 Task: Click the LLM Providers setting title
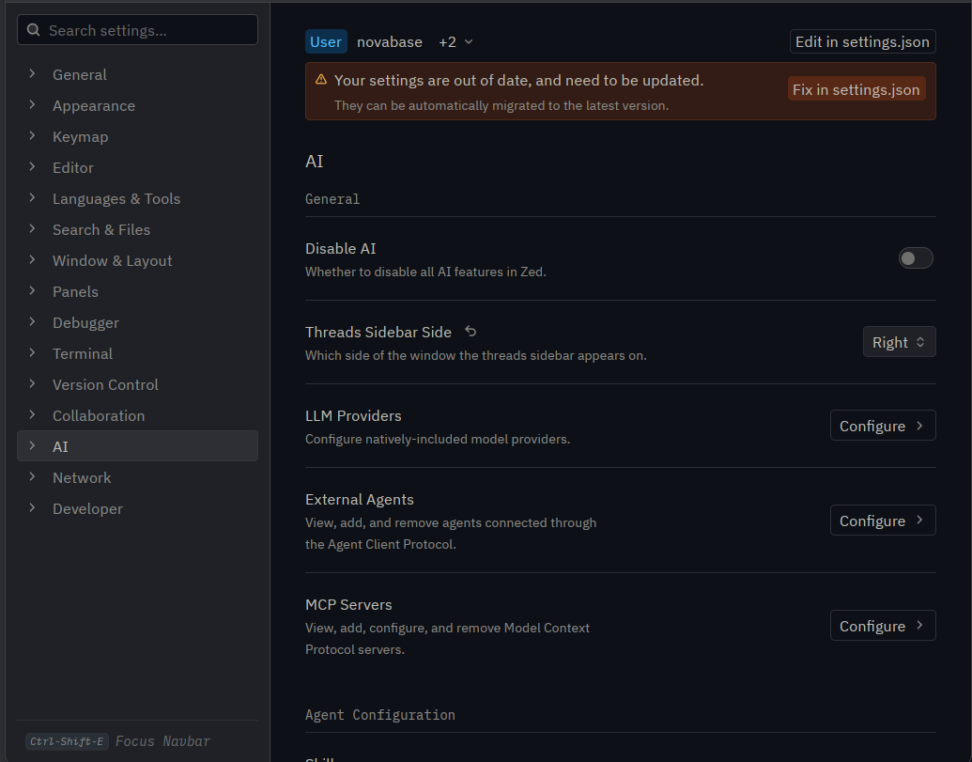coord(353,416)
